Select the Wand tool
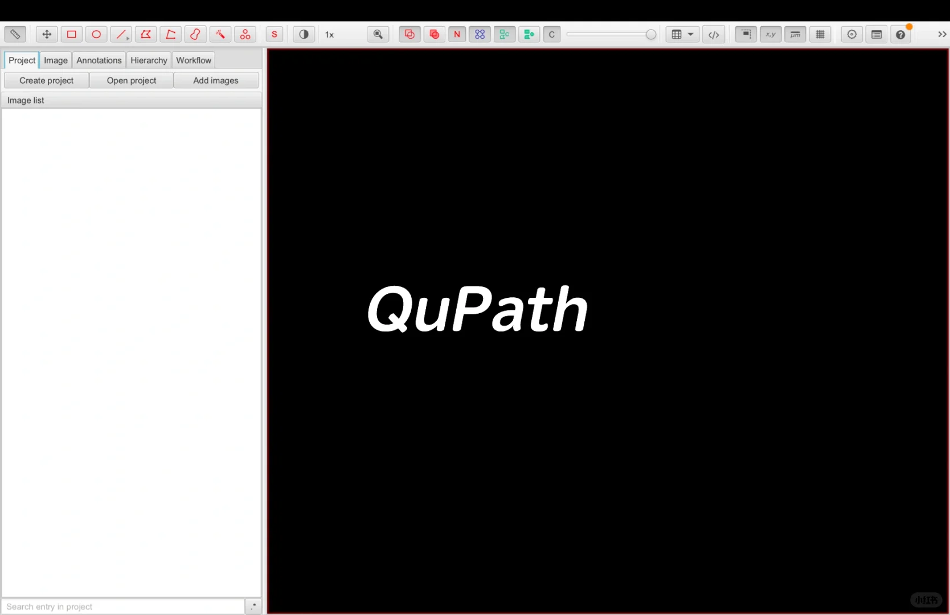950x615 pixels. point(220,35)
